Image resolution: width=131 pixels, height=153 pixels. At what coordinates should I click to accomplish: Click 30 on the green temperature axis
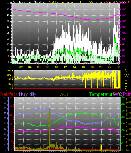point(124,111)
